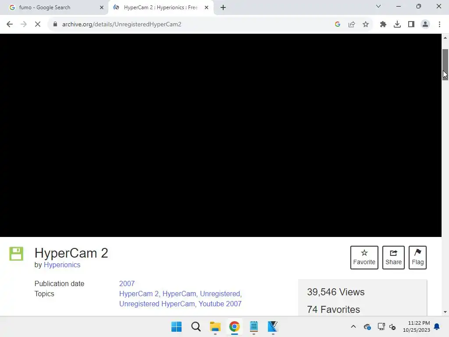
Task: Open the taskbar clock and date
Action: coord(417,326)
